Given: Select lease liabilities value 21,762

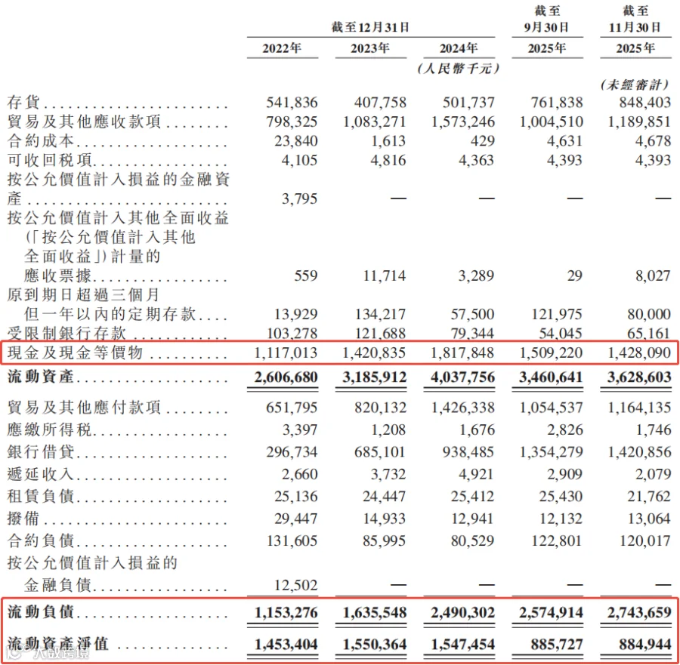Looking at the screenshot, I should [649, 496].
